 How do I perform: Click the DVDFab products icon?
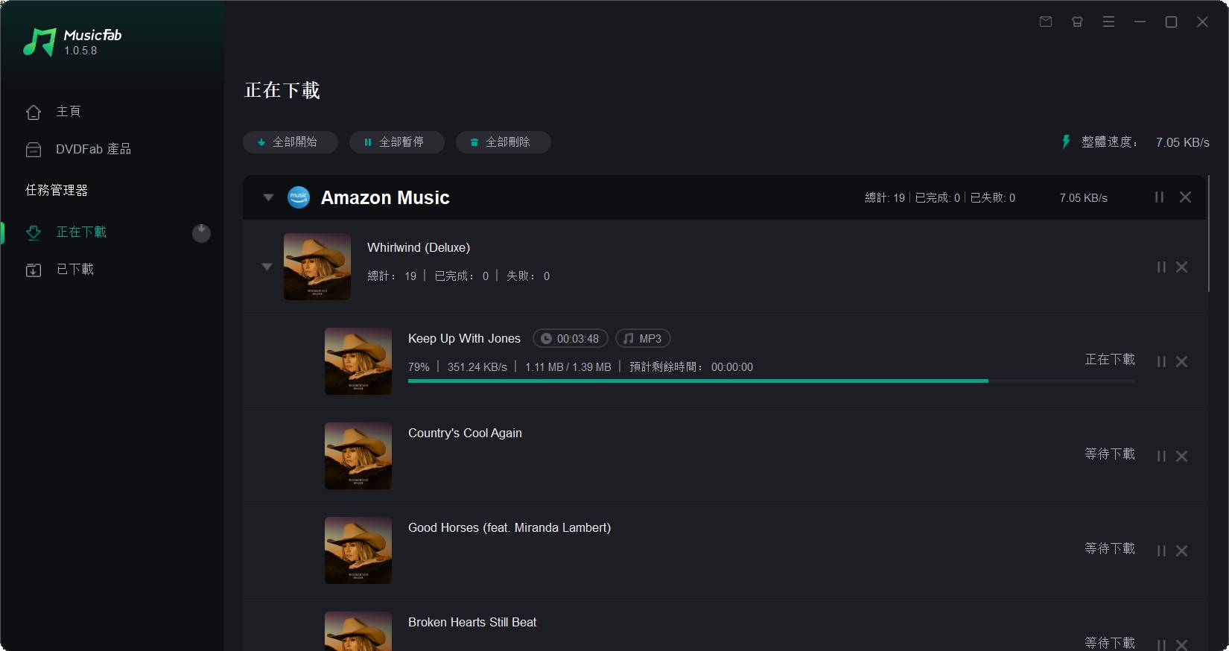click(34, 150)
